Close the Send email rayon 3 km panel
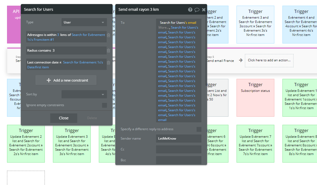The width and height of the screenshot is (317, 185). [204, 9]
